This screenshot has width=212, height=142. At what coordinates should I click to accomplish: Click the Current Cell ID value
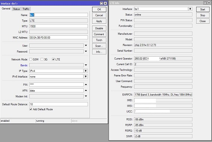pyautogui.click(x=163, y=64)
